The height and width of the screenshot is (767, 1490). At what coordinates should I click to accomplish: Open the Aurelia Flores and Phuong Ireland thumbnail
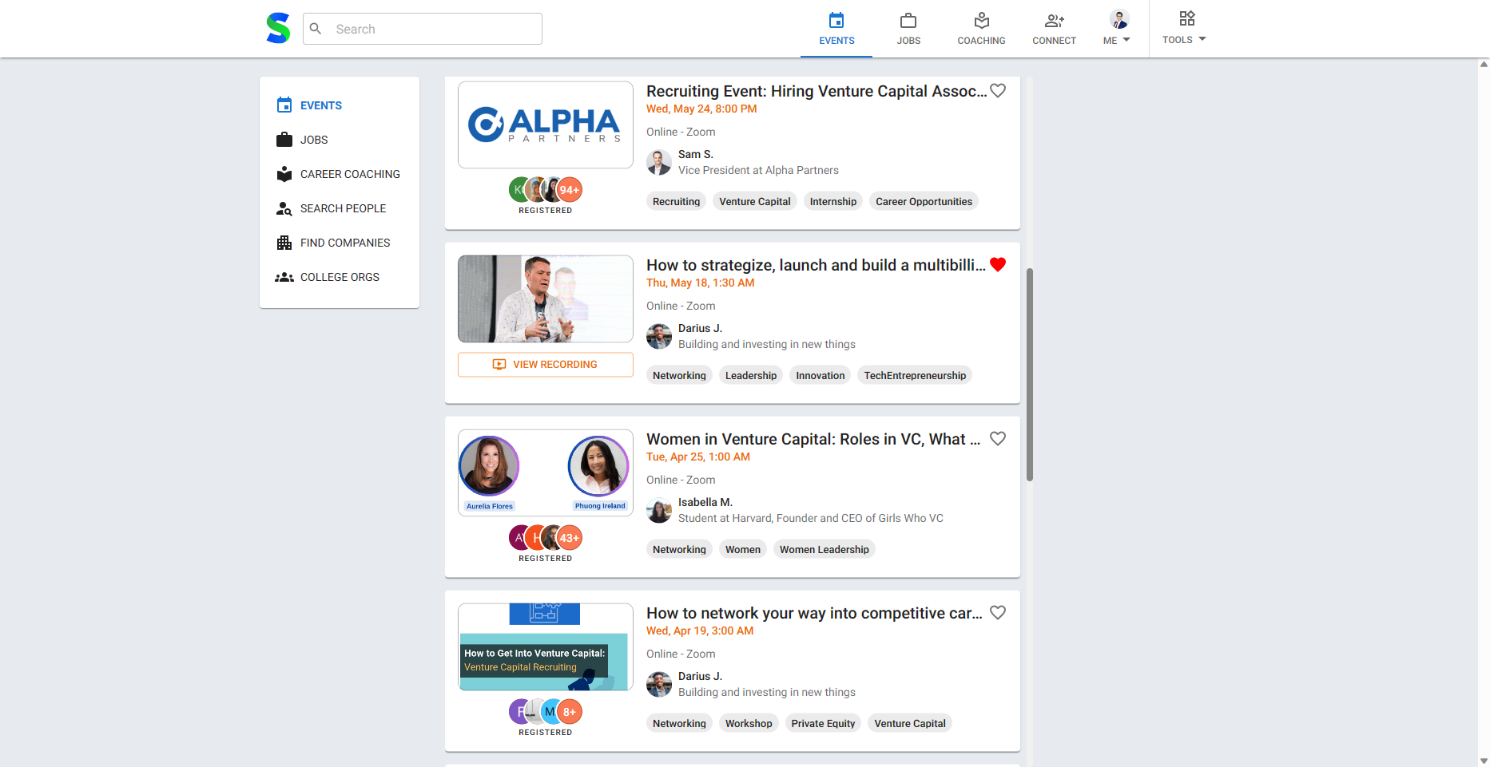point(546,472)
